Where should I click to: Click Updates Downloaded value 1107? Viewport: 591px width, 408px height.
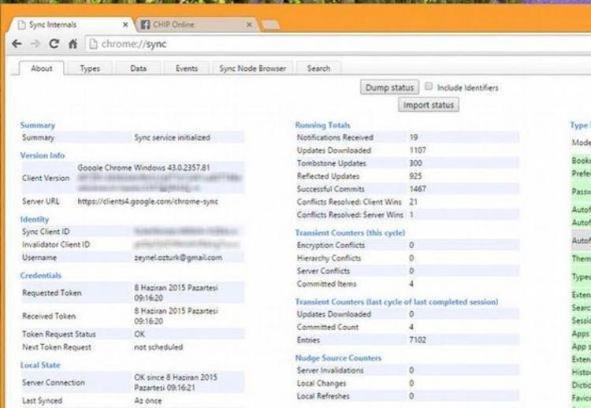pos(418,150)
